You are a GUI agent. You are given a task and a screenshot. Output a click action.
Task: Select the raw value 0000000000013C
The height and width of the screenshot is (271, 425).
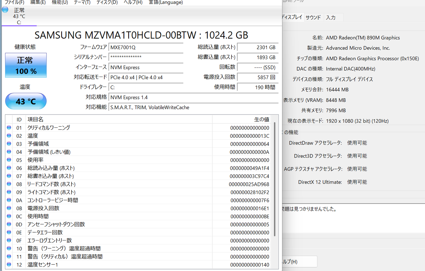click(x=250, y=136)
